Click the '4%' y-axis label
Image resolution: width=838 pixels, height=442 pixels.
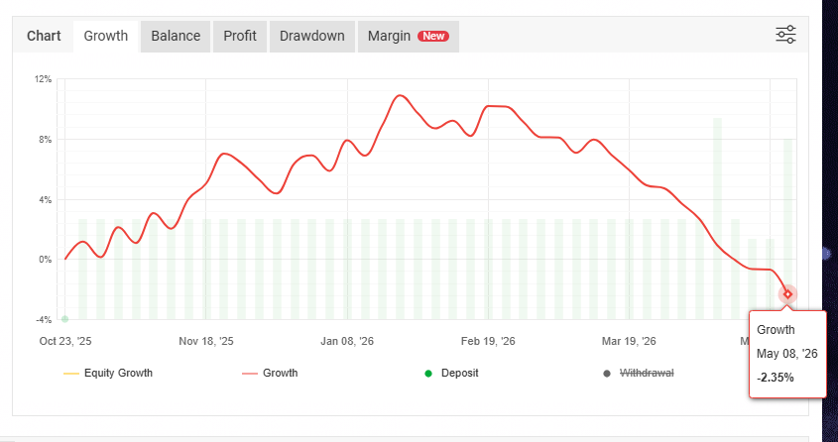point(46,200)
